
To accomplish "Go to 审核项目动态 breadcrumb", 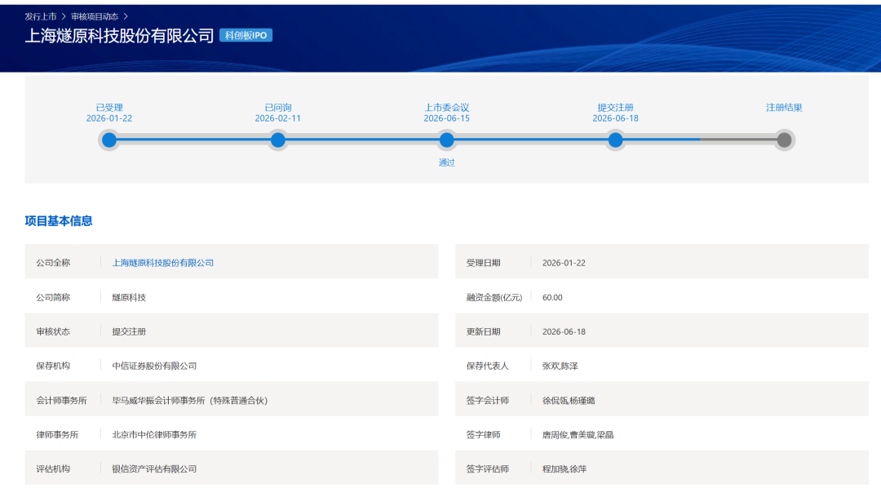I will (x=95, y=16).
